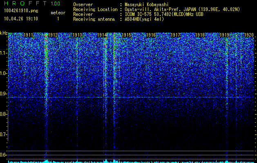
Task: Click the timestamp 10.04.26 19:10
Action: tap(21, 19)
